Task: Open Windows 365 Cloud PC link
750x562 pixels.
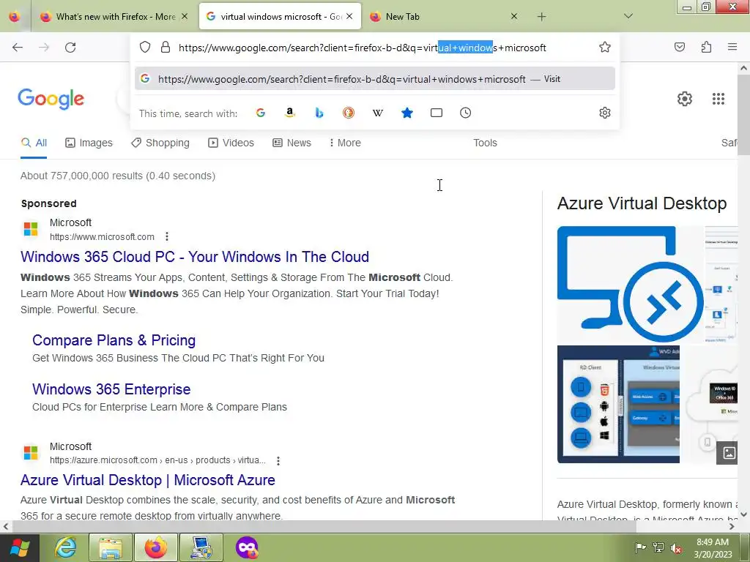Action: 195,257
